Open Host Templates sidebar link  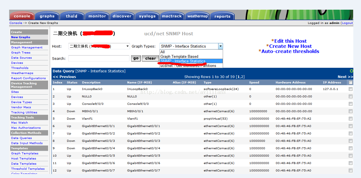point(23,158)
